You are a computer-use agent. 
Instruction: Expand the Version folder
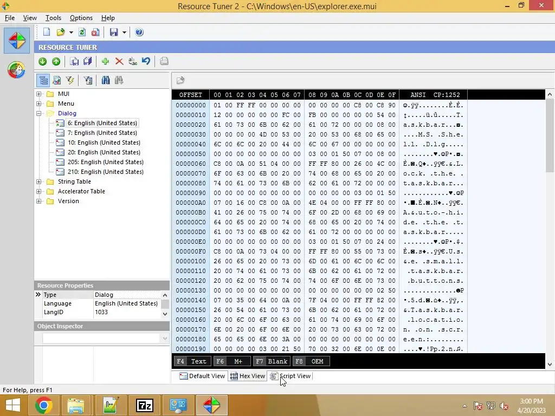39,201
